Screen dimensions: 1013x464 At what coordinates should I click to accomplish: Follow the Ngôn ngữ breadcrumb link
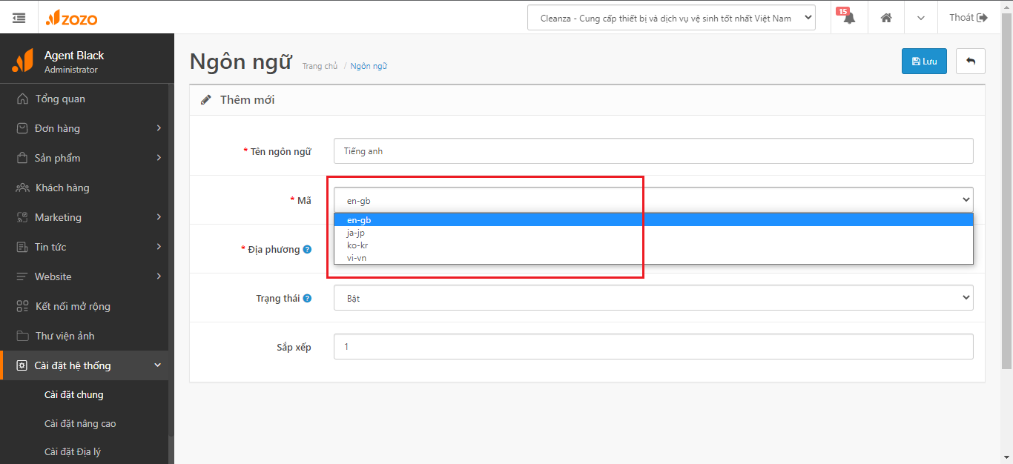[x=369, y=66]
